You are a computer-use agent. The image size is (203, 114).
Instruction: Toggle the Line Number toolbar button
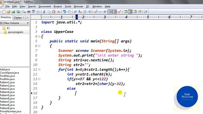click(115, 12)
